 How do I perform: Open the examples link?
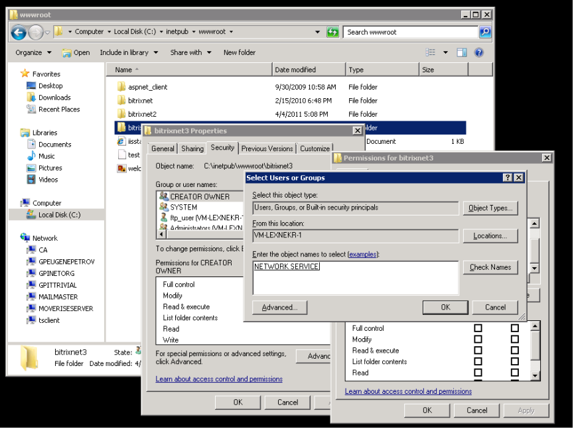pyautogui.click(x=362, y=254)
